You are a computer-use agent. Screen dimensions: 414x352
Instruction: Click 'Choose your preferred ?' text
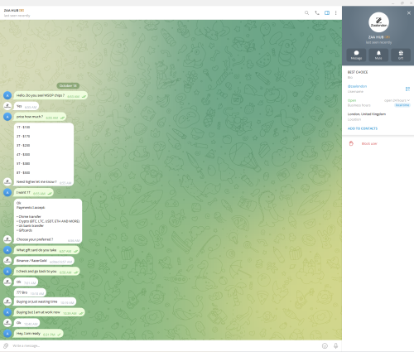click(x=35, y=239)
